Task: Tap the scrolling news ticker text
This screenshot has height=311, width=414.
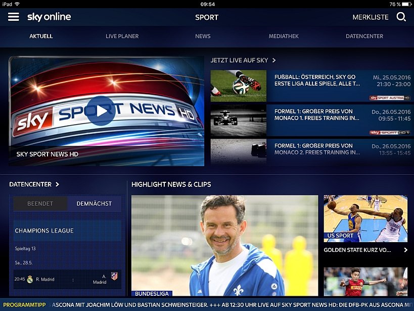Action: tap(233, 305)
